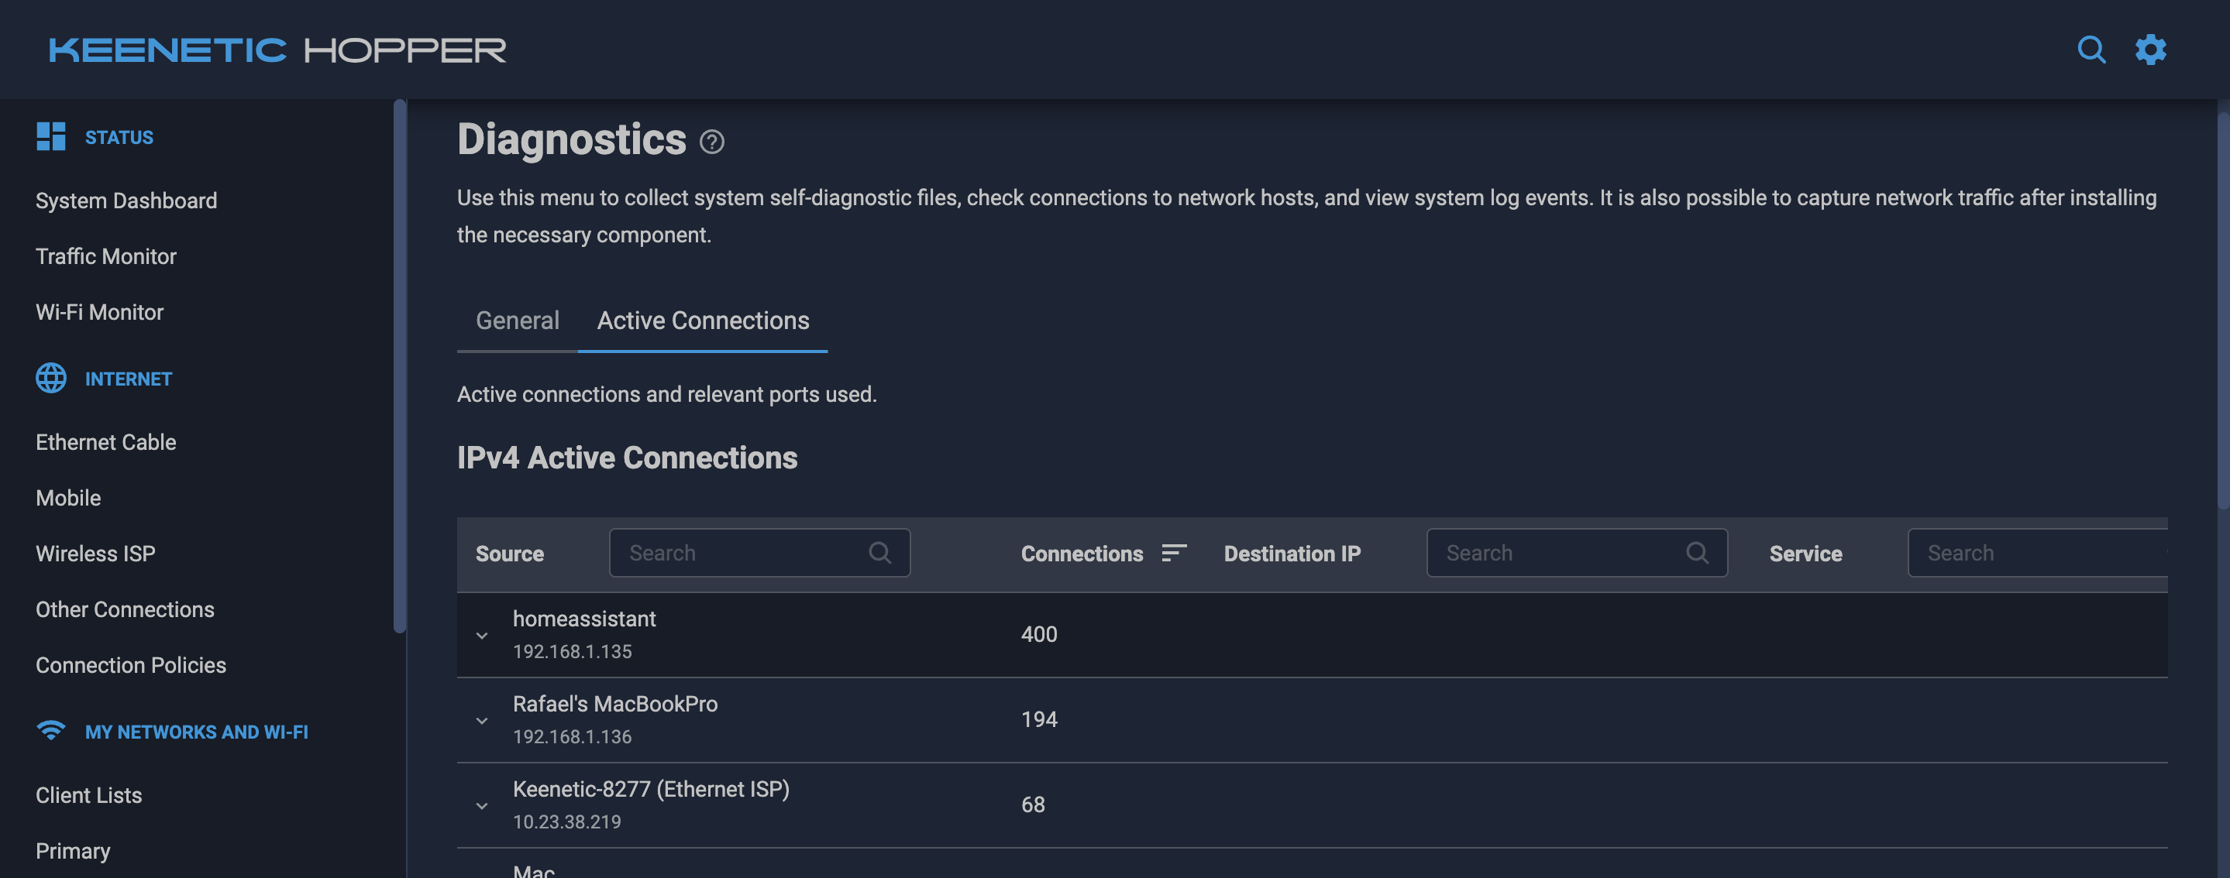Click the Internet globe icon in sidebar
This screenshot has width=2230, height=878.
[51, 378]
